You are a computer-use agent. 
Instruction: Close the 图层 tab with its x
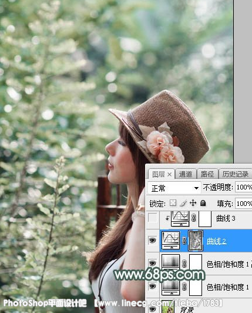click(169, 175)
